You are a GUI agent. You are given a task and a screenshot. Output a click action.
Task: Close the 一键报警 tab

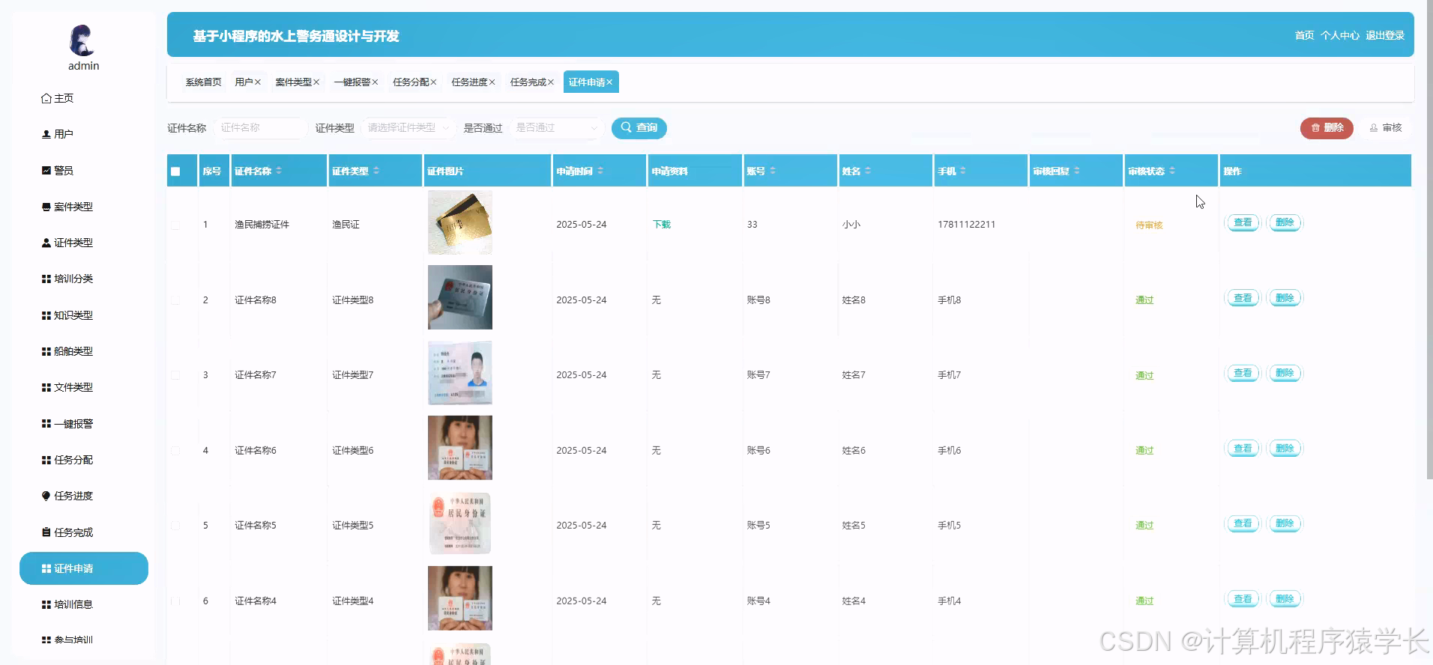[375, 82]
